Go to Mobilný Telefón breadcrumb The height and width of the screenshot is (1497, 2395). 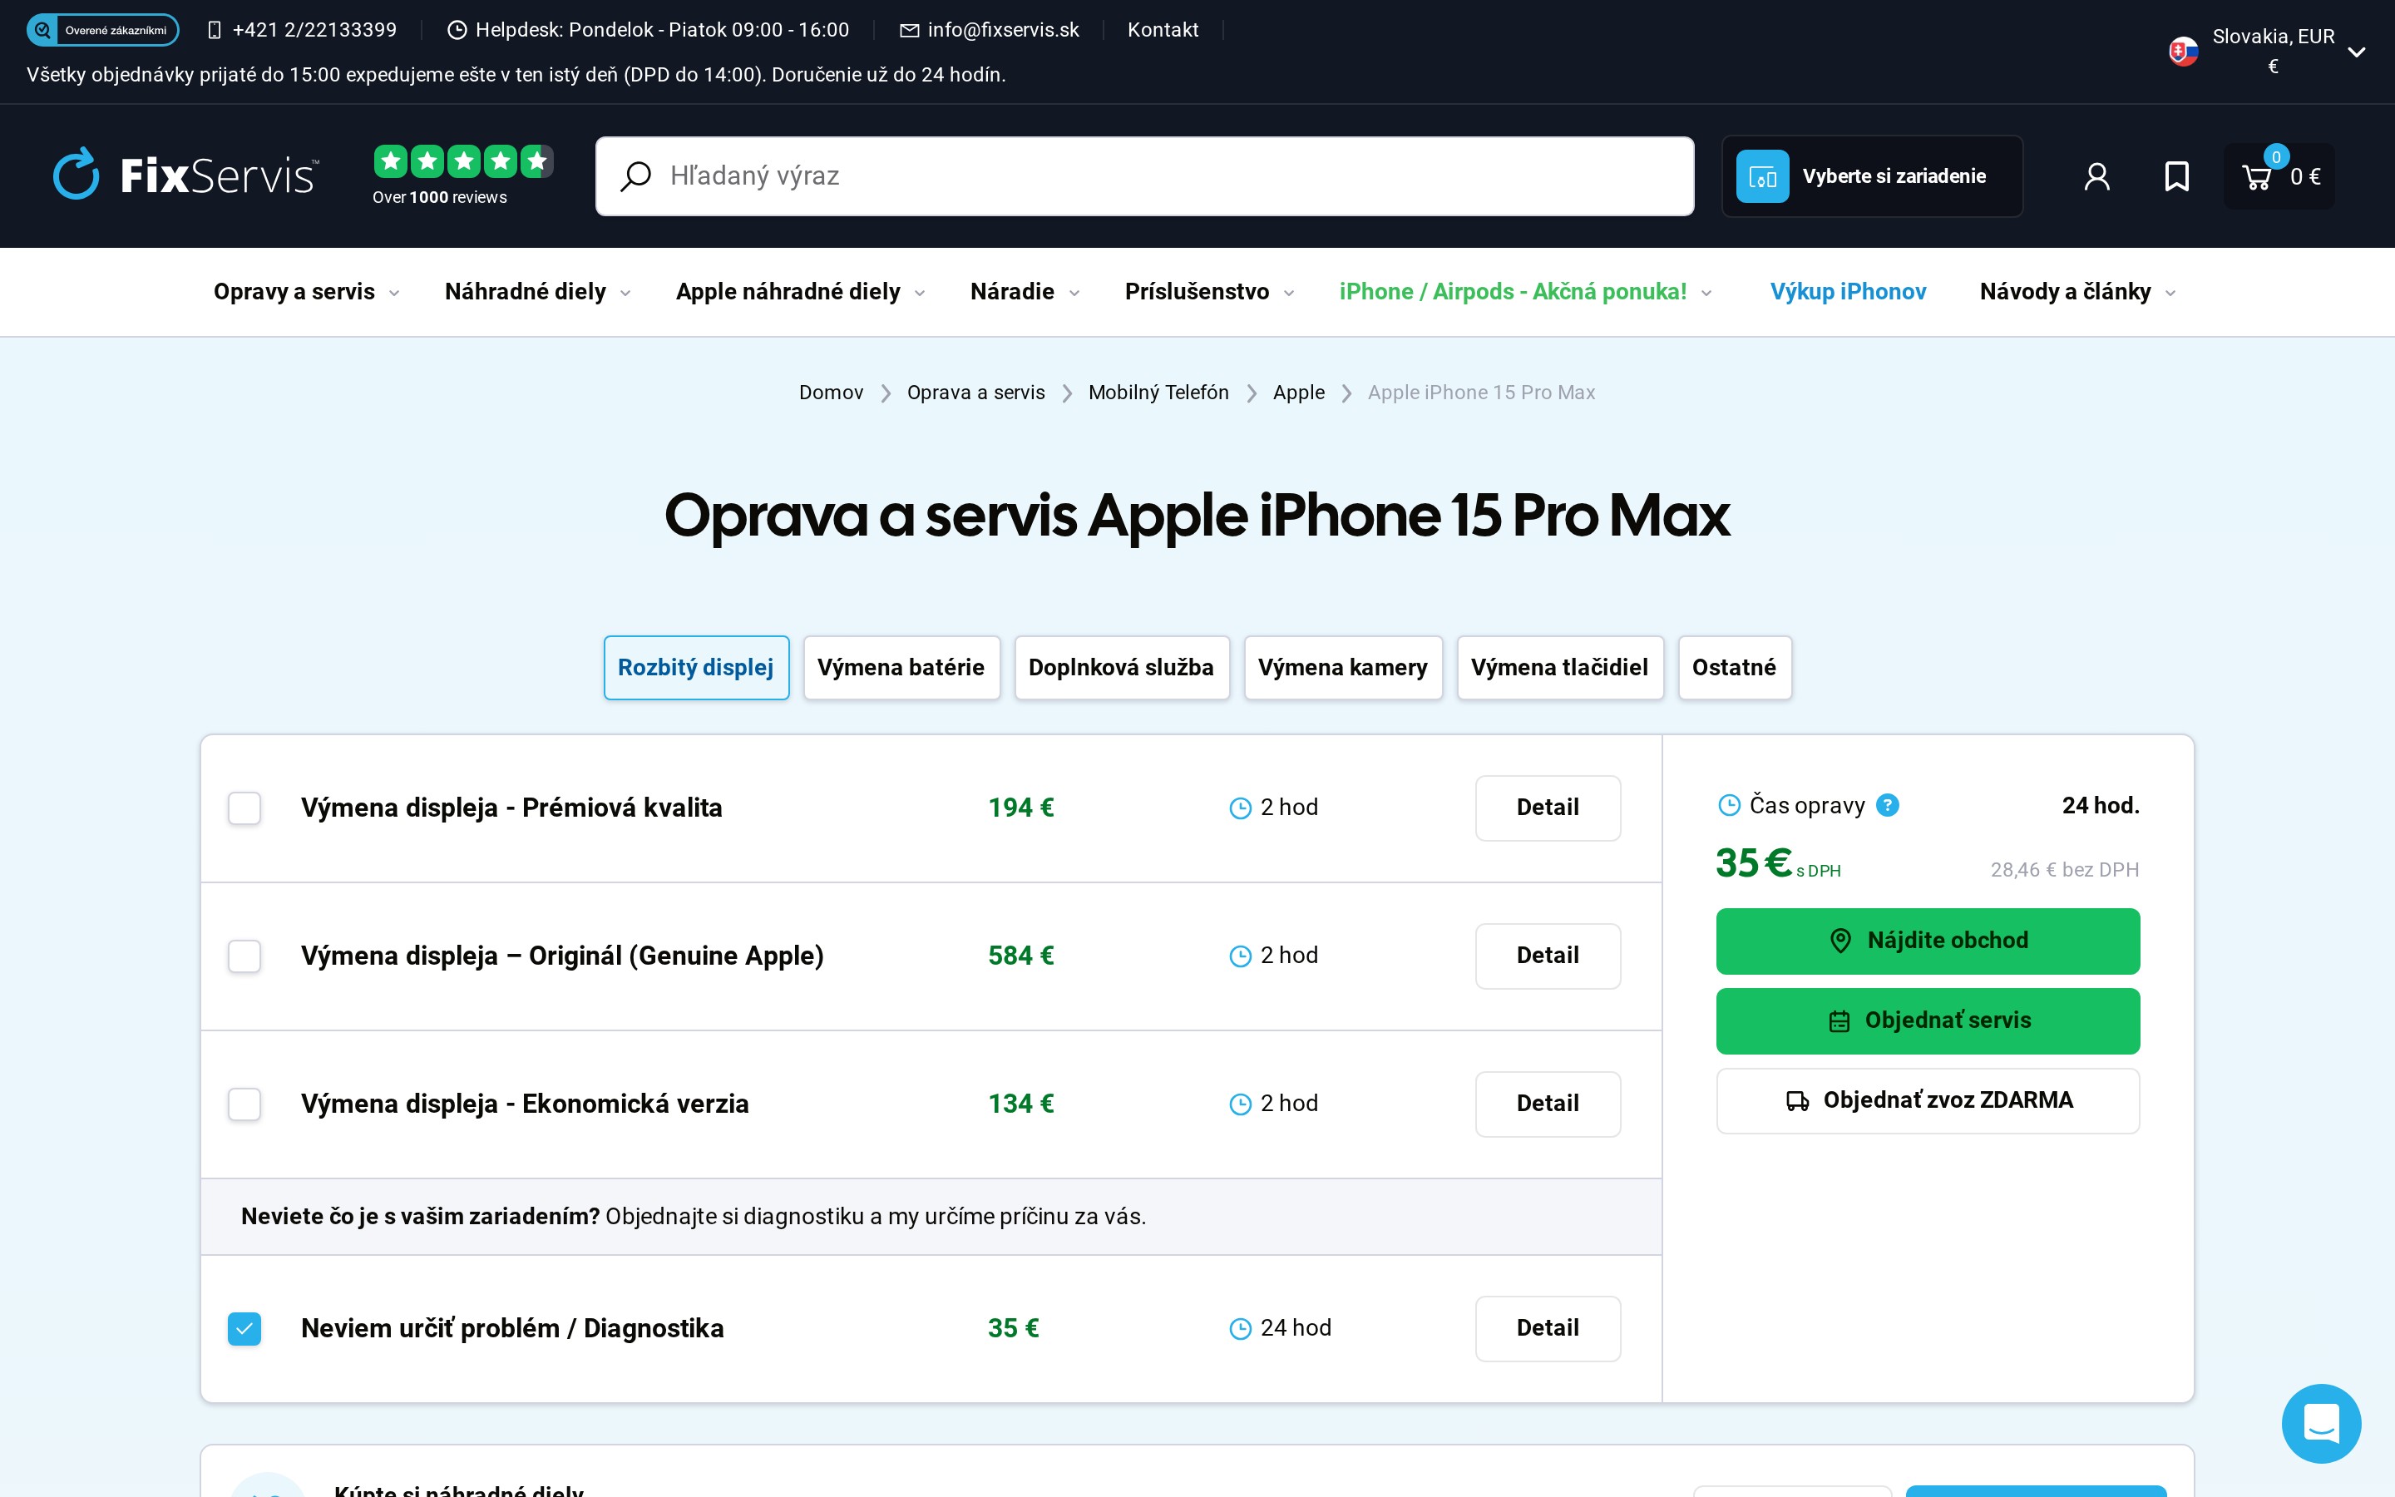pos(1158,393)
